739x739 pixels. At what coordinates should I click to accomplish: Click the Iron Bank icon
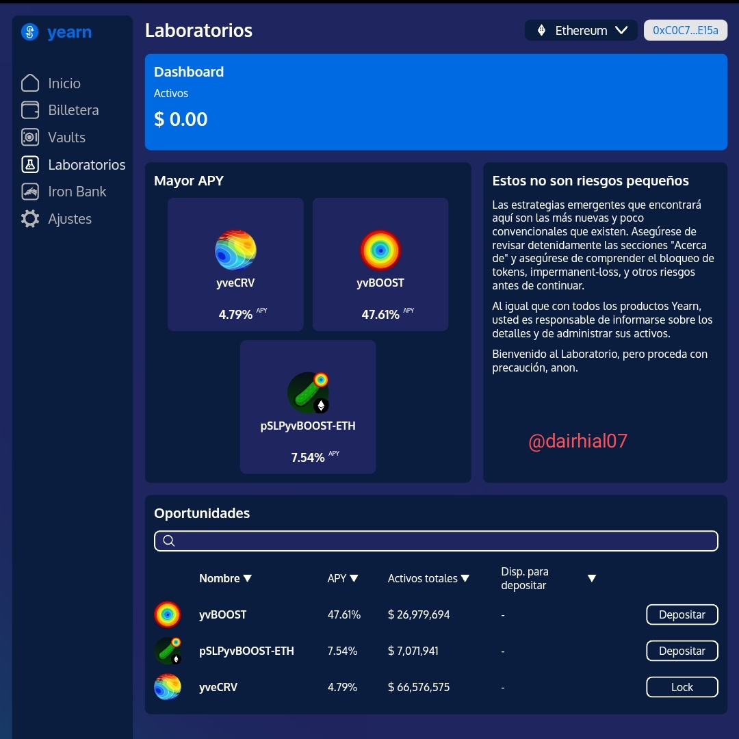[x=30, y=192]
